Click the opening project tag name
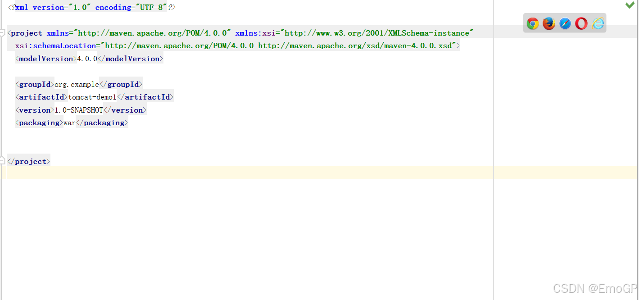 [27, 33]
